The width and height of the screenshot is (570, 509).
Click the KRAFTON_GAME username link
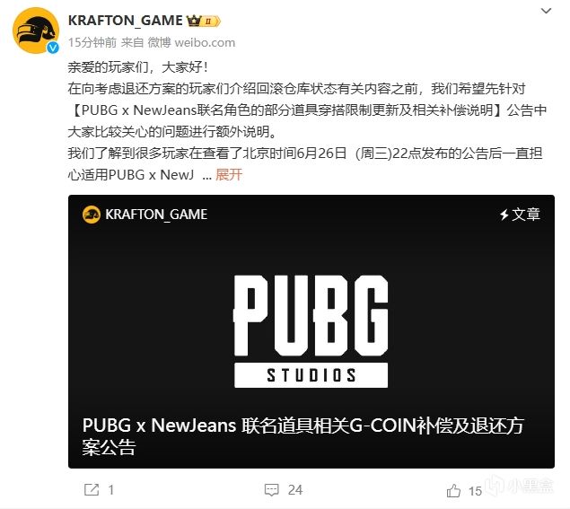(126, 21)
